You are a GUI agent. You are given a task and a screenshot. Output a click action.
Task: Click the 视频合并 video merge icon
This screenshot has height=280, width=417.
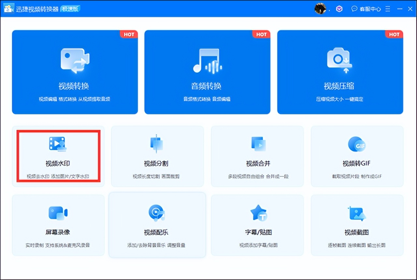[258, 144]
